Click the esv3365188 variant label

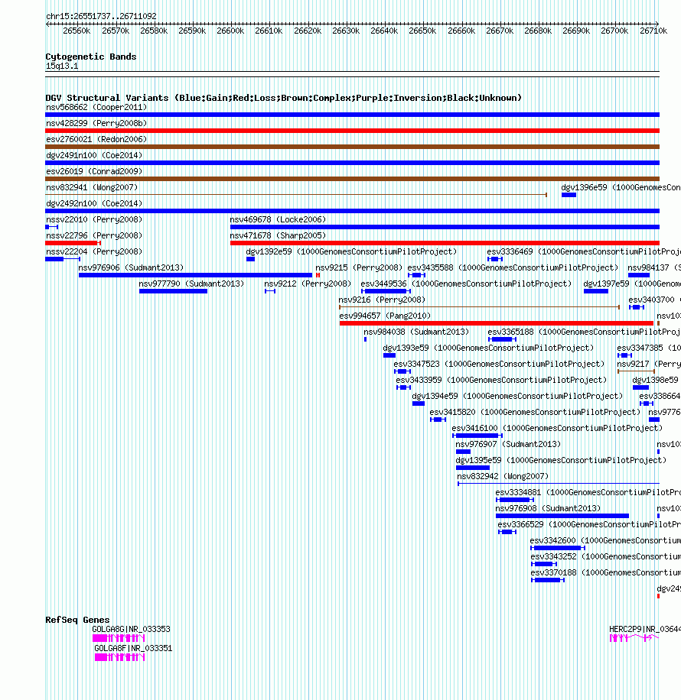click(x=584, y=332)
